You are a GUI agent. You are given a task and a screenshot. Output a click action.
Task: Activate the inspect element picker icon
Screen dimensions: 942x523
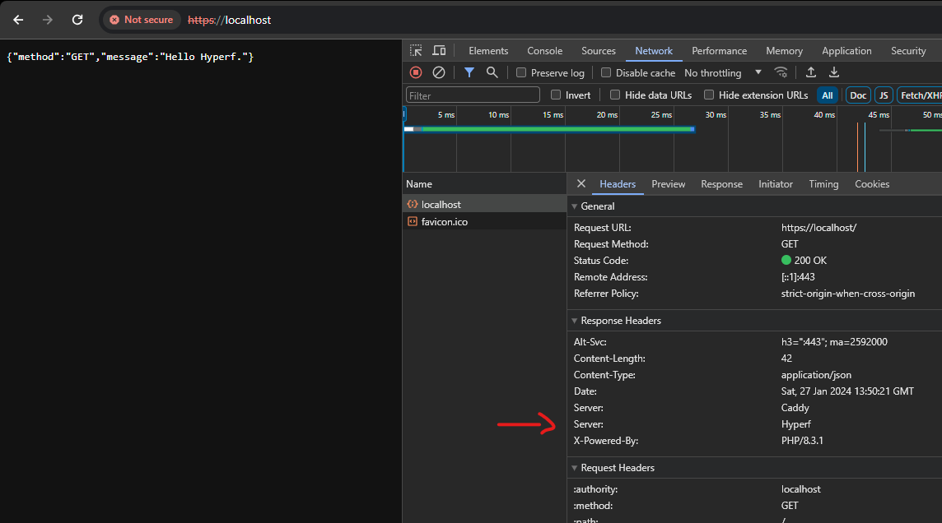point(416,51)
